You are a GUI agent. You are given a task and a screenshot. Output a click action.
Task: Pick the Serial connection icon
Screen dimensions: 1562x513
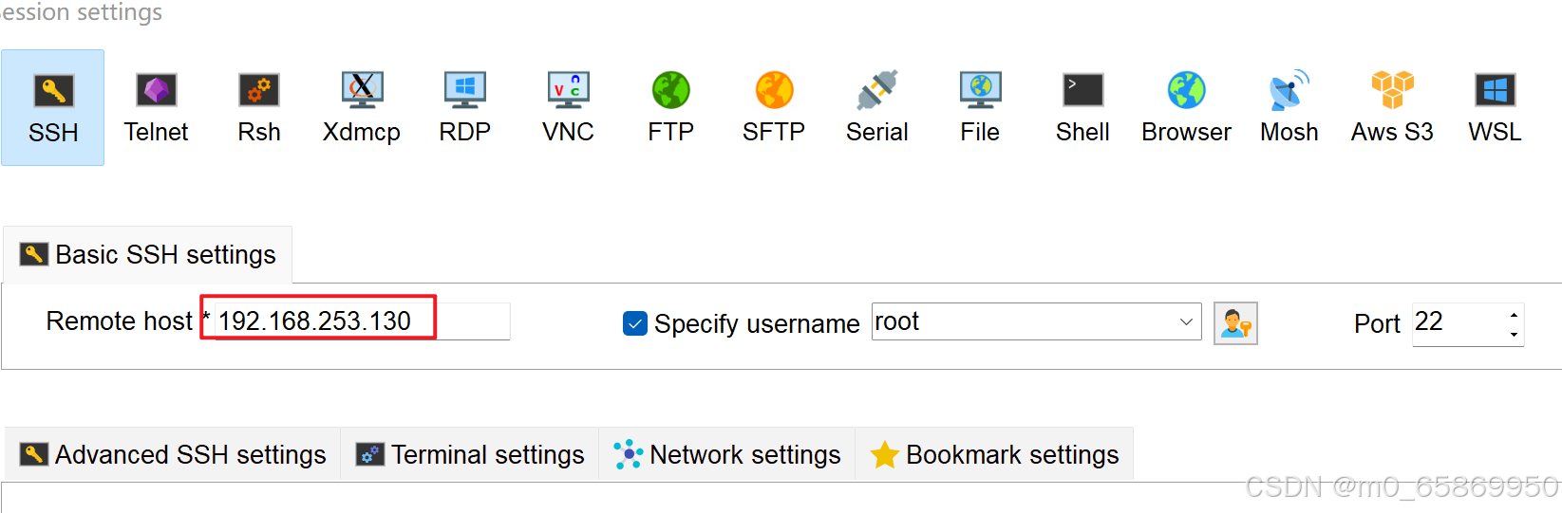coord(877,107)
